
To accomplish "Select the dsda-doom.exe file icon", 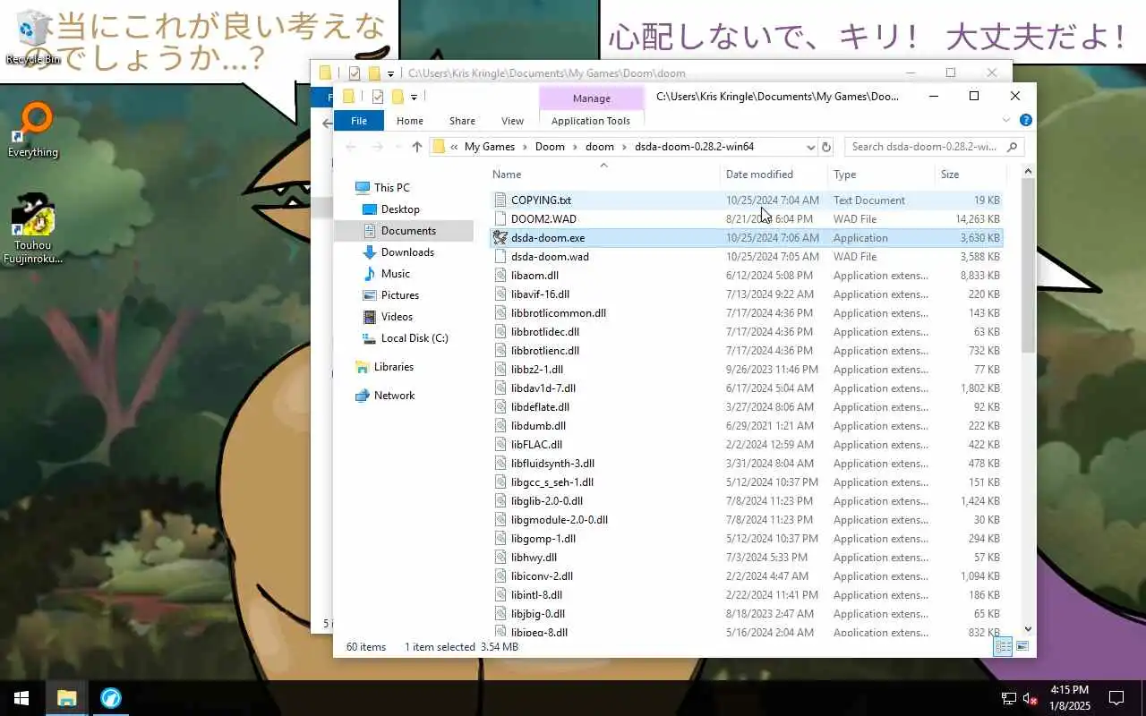I will point(500,238).
